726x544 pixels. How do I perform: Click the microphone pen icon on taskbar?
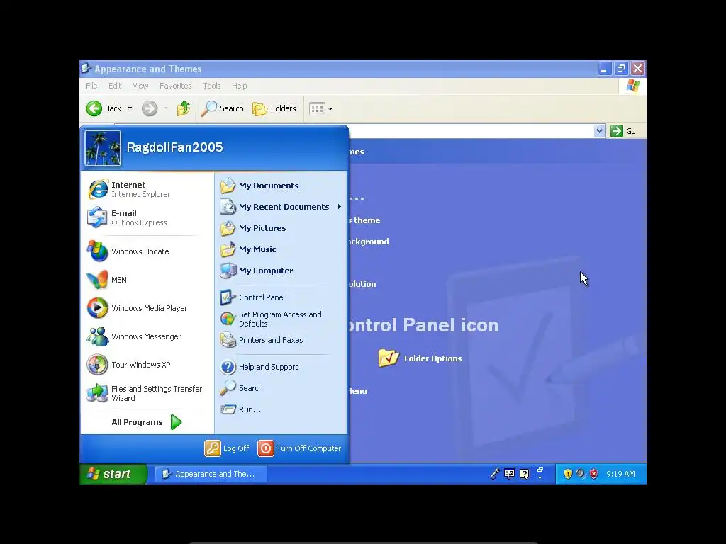(x=494, y=474)
